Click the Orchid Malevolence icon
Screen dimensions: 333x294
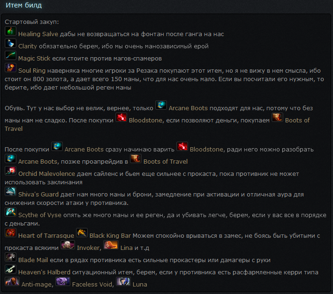(x=10, y=171)
